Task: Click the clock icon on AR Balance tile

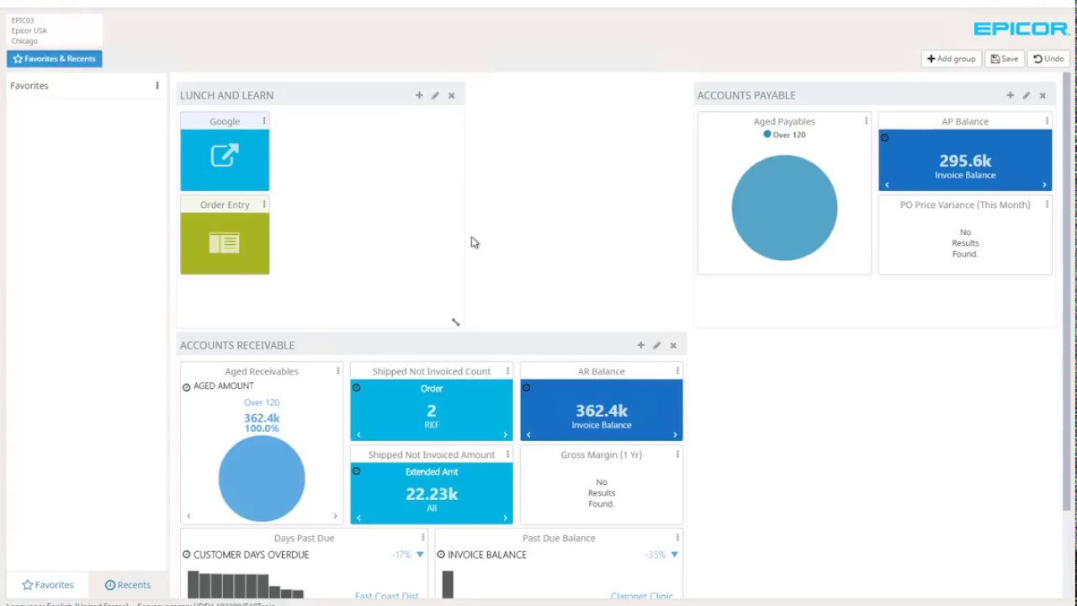Action: pos(526,388)
